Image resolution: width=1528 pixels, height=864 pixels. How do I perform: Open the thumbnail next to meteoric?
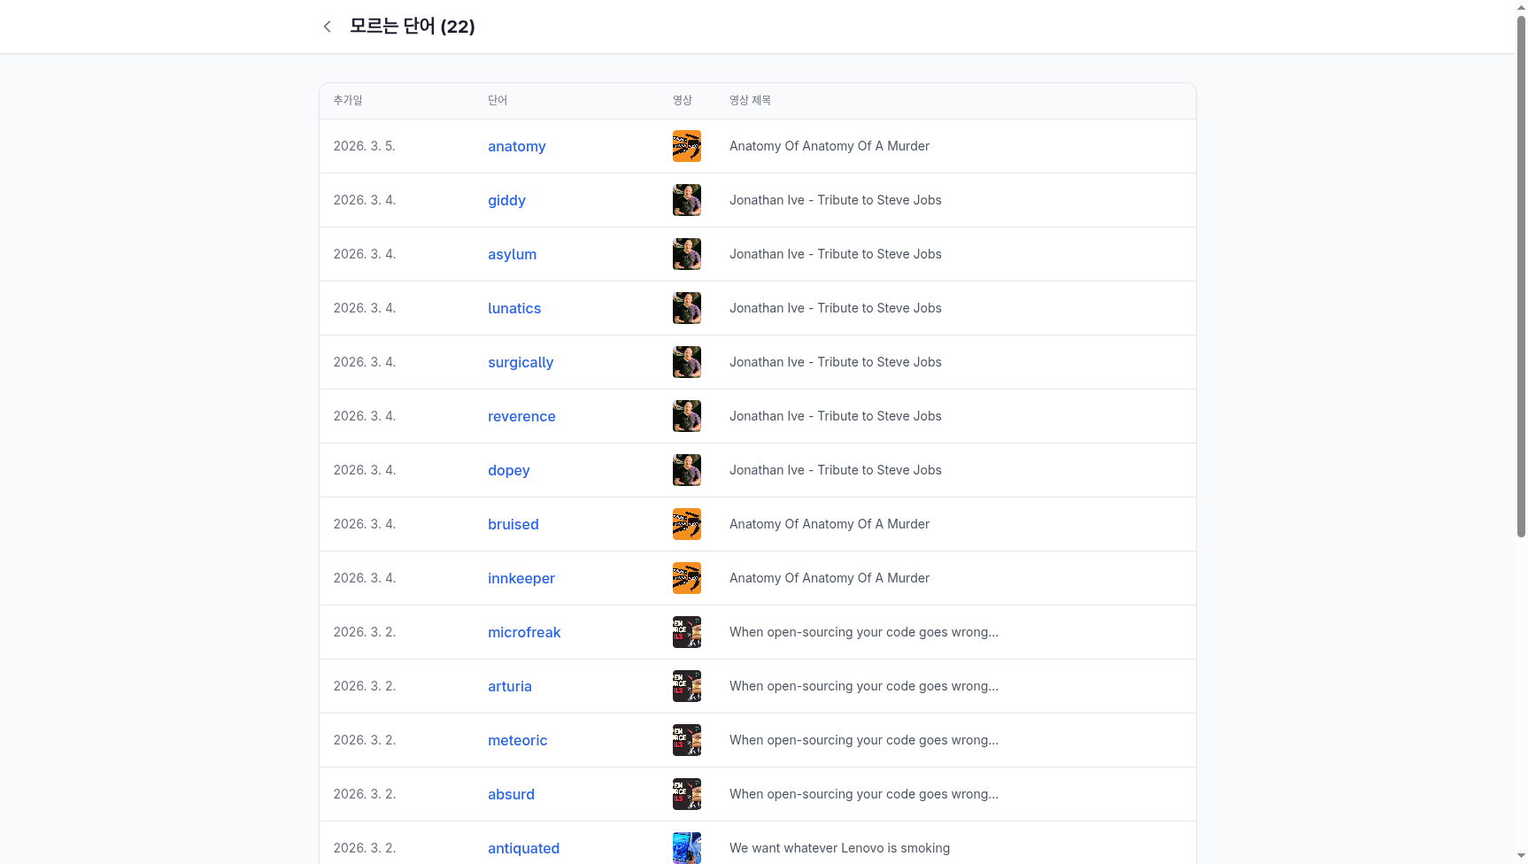point(686,739)
